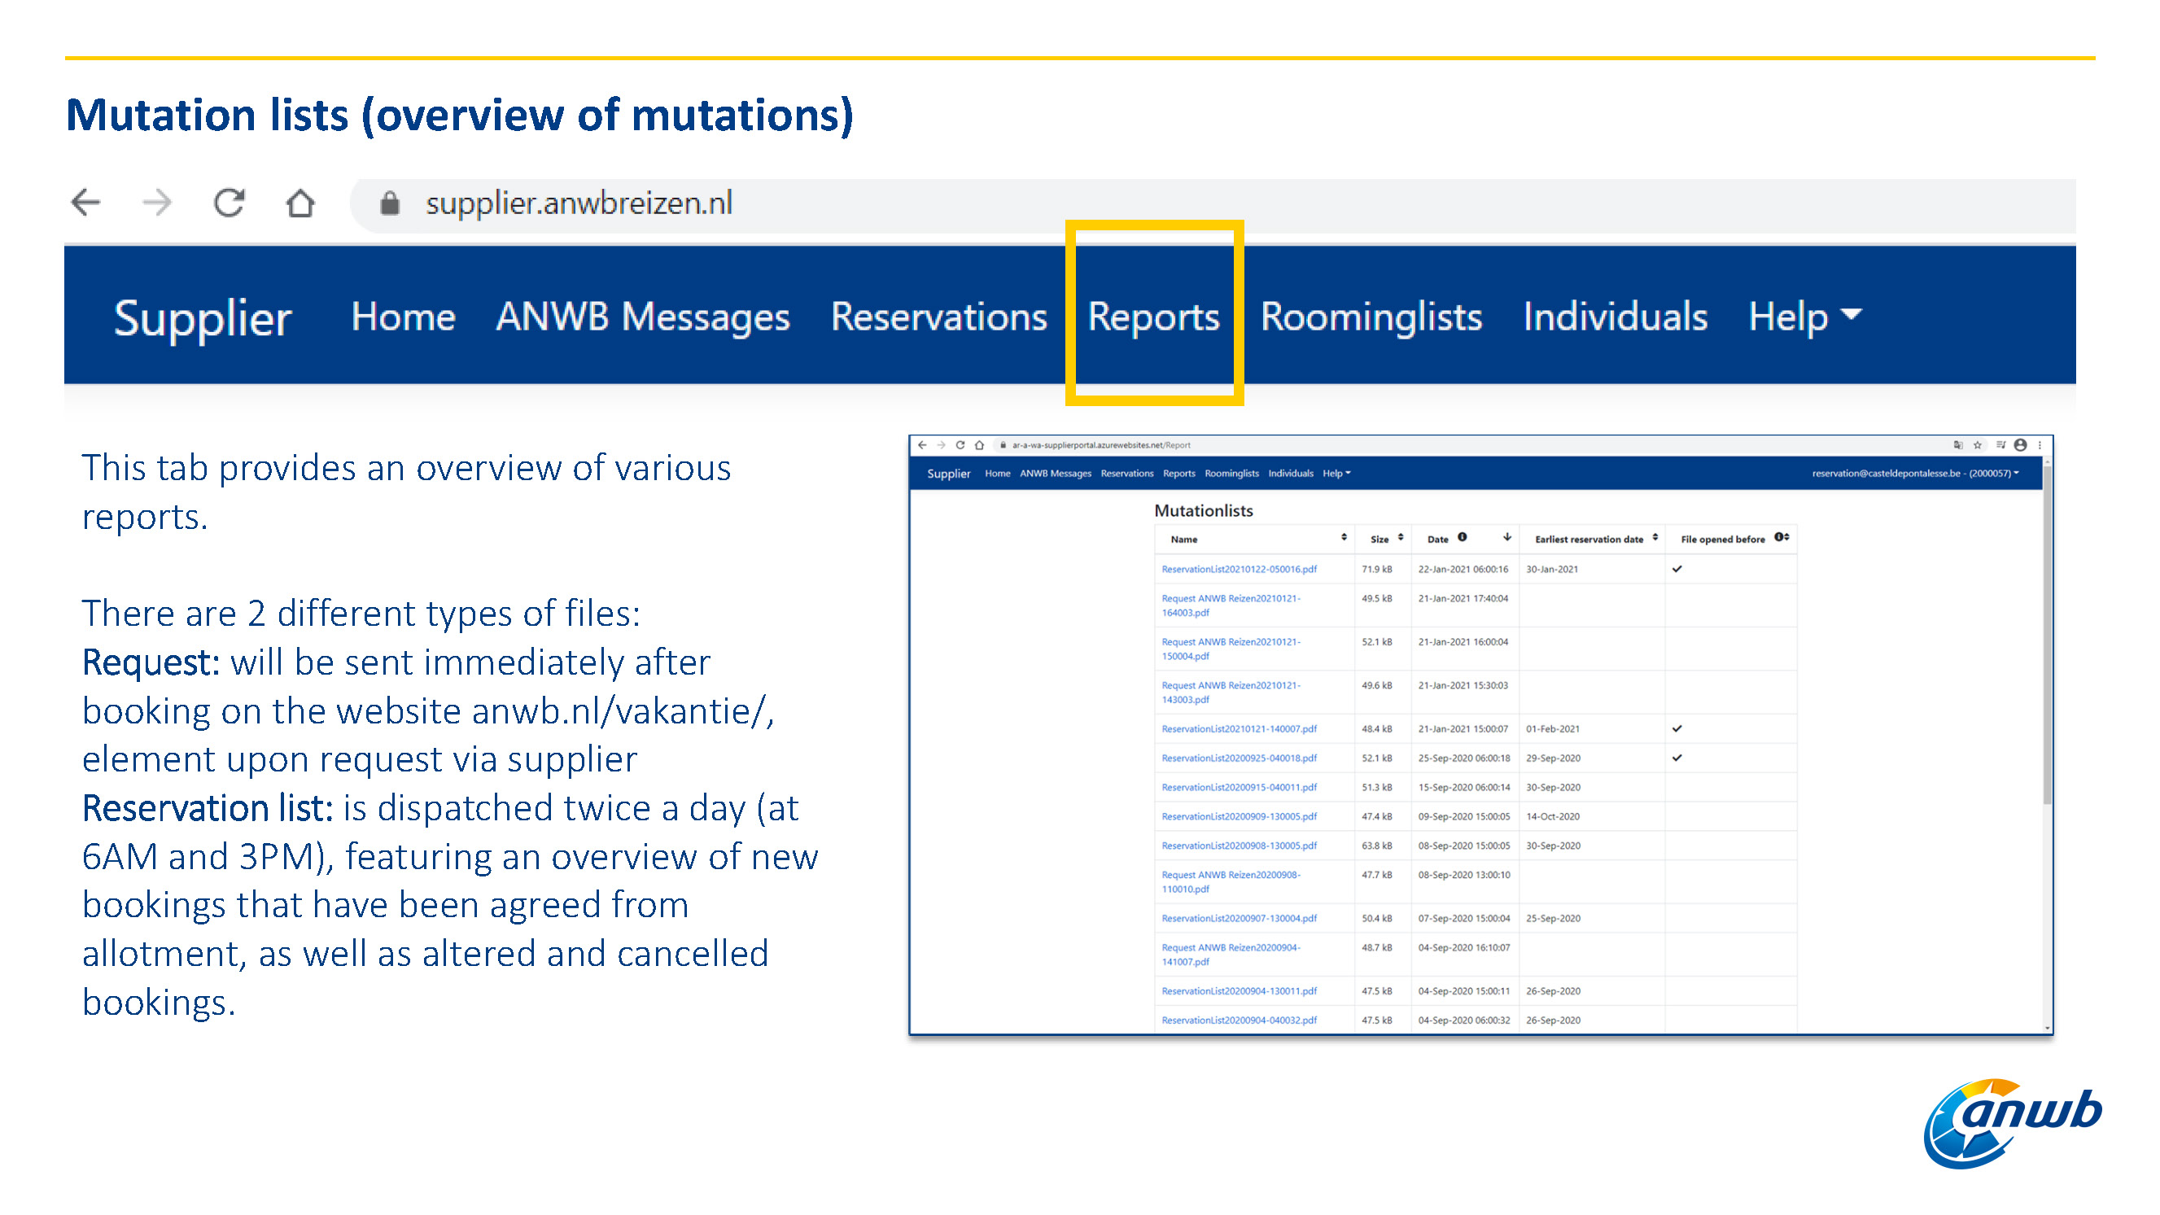
Task: Click the info icon next to File opened before
Action: pyautogui.click(x=1777, y=537)
